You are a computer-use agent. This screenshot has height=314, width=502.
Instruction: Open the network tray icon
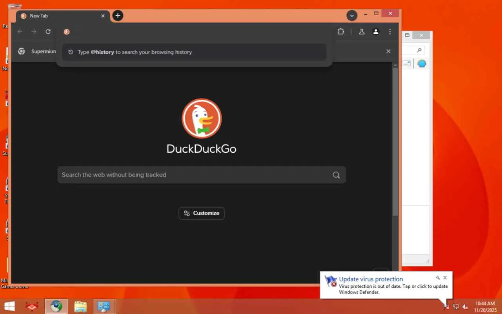(456, 307)
